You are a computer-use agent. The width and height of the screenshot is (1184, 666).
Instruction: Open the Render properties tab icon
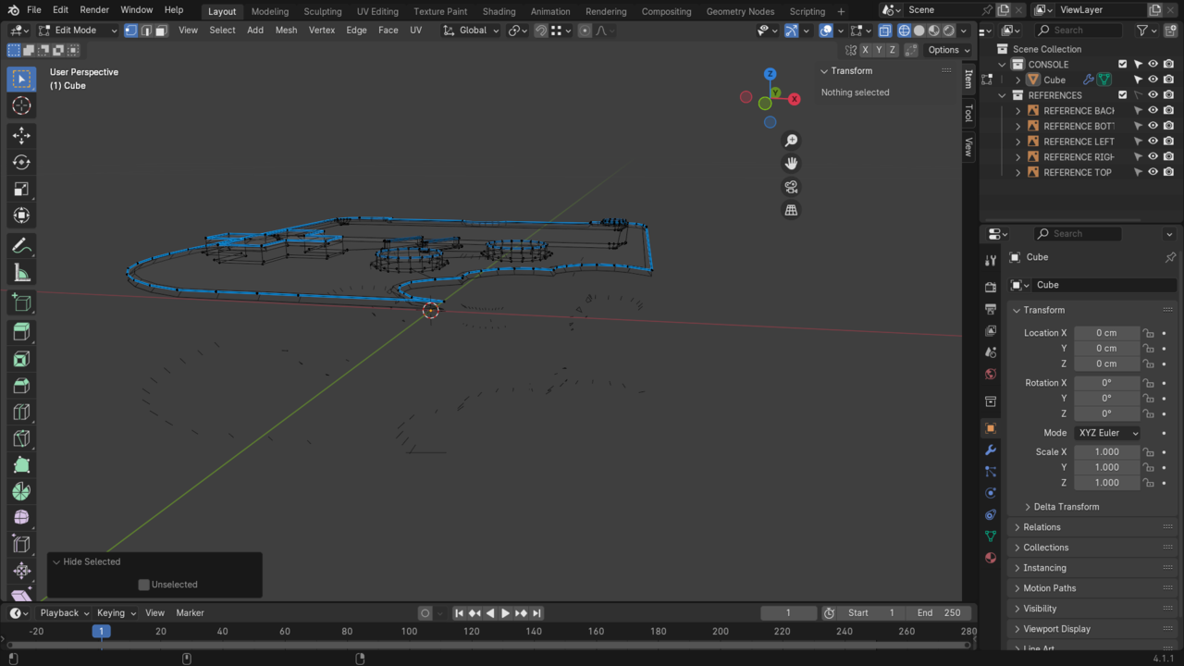[991, 288]
